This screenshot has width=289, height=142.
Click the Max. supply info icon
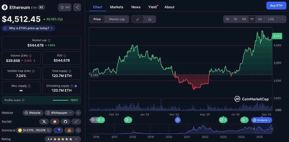pos(29,86)
